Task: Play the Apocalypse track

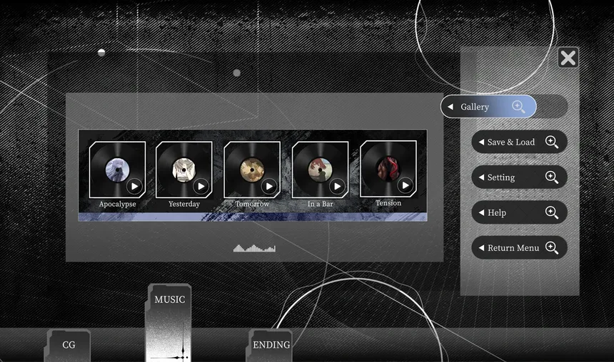Action: [134, 186]
